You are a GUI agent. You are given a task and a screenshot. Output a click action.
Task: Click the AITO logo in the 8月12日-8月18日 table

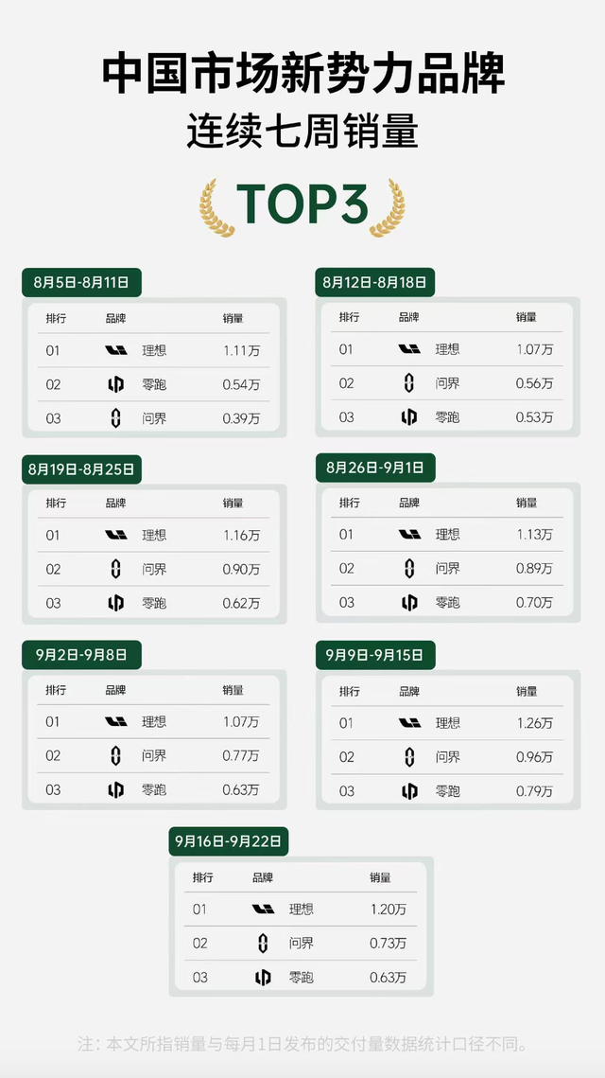[409, 383]
